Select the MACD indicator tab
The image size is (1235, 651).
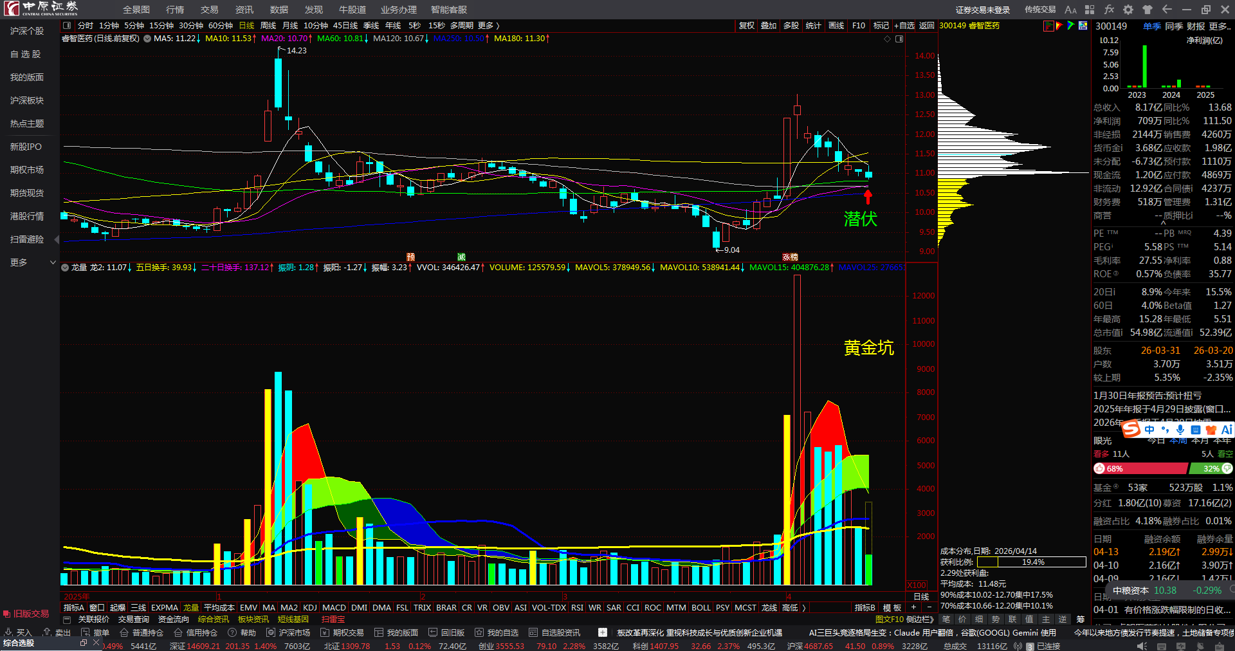point(334,607)
